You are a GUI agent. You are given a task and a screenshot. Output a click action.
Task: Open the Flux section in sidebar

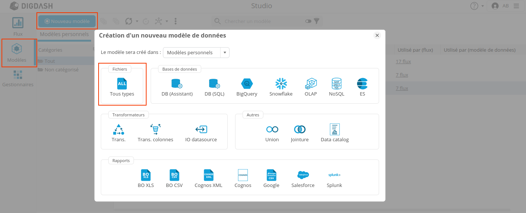tap(18, 27)
